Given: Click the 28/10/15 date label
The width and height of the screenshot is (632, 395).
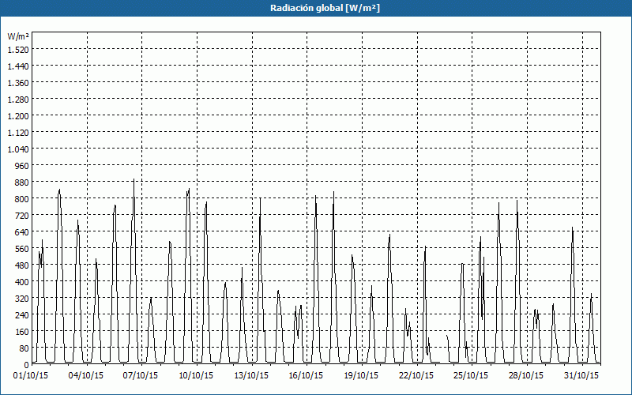Looking at the screenshot, I should pos(526,376).
